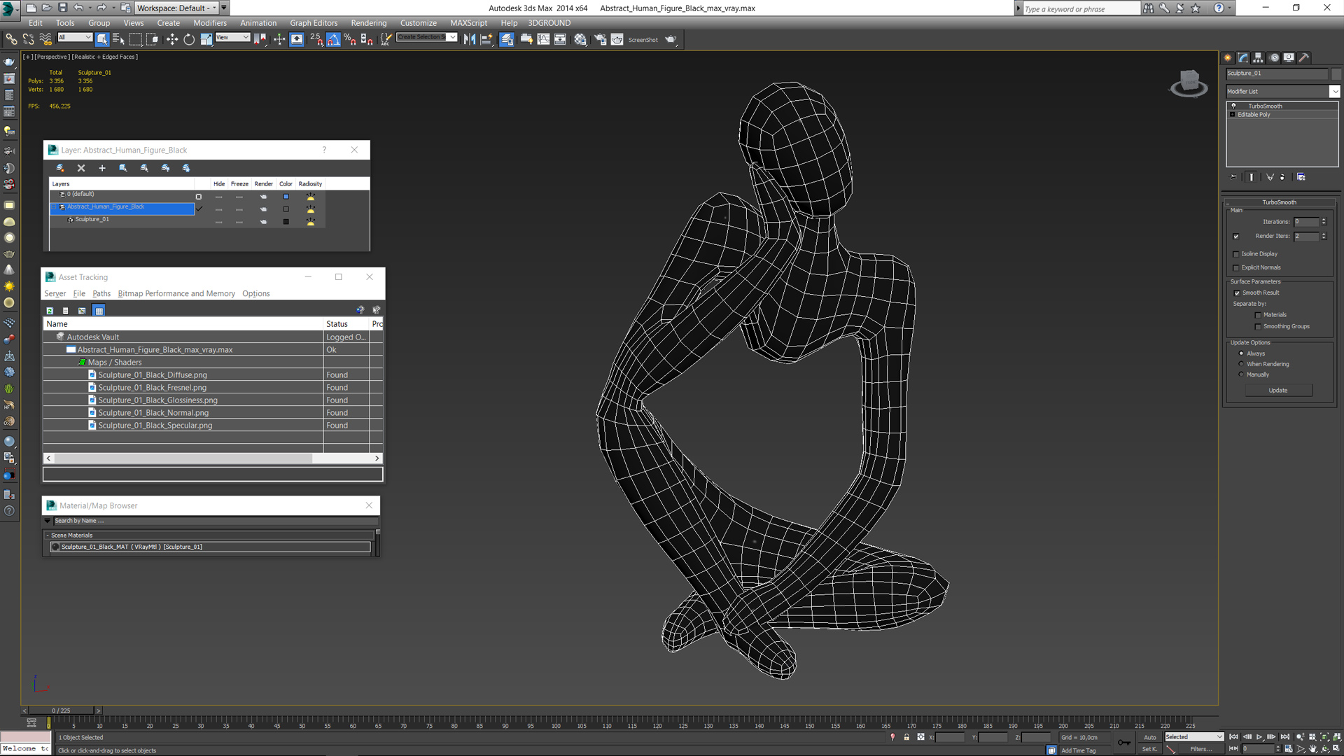Collapse Scene Materials group in browser
The image size is (1344, 756).
point(48,535)
